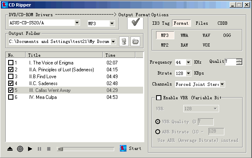Open the Frequency 44 KHz dropdown
Image resolution: width=252 pixels, height=158 pixels.
[x=188, y=62]
